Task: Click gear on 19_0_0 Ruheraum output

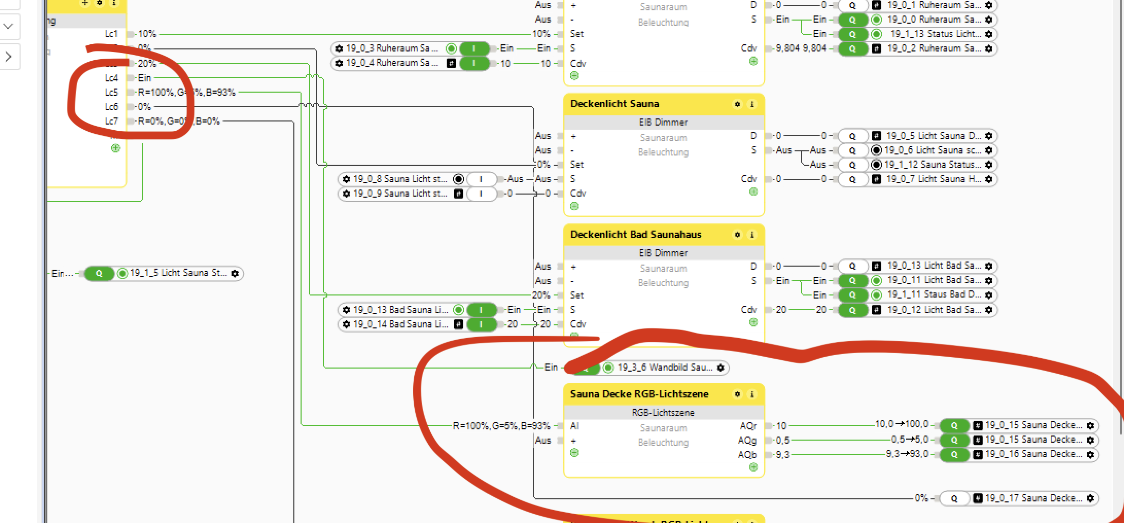Action: [x=989, y=20]
